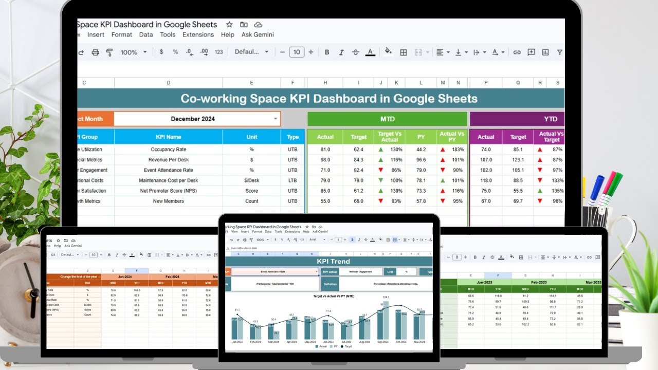The height and width of the screenshot is (370, 658).
Task: Toggle italic on the large laptop toolbar
Action: pyautogui.click(x=341, y=52)
